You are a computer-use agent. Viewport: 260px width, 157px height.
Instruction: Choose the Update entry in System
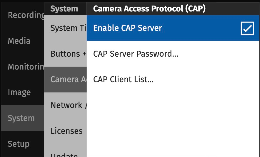(x=64, y=154)
